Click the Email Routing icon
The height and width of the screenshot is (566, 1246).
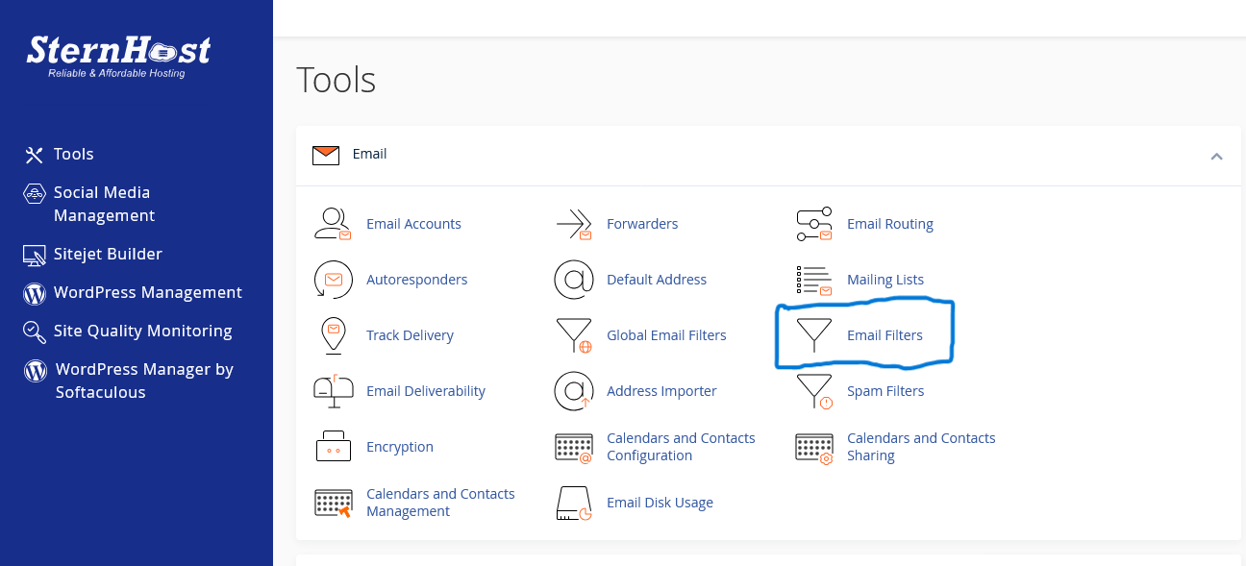(x=813, y=224)
